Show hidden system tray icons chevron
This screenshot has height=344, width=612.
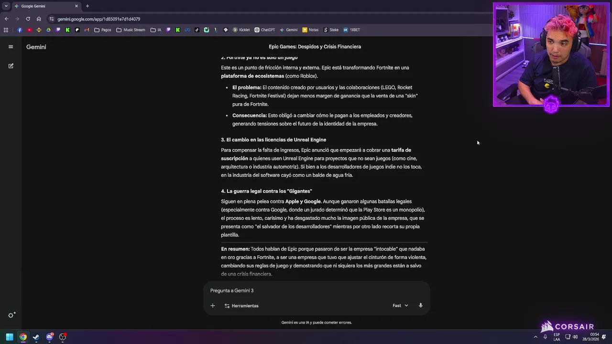535,337
